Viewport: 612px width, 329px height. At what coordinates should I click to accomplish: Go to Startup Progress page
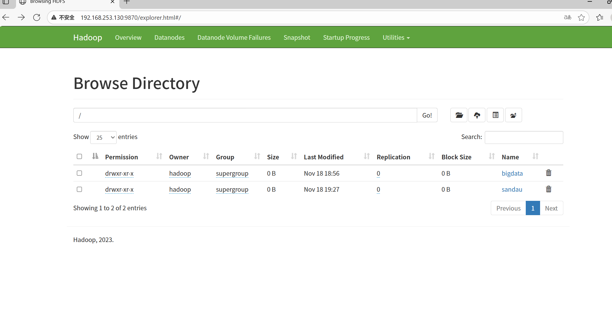click(346, 37)
